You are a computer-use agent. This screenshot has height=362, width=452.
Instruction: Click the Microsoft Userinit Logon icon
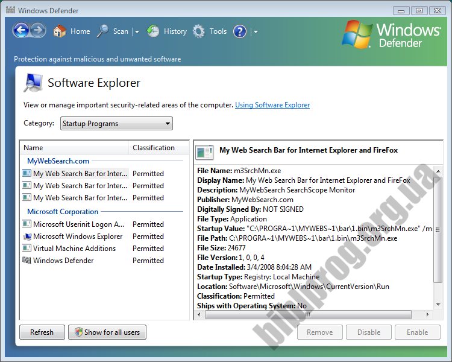pos(27,224)
